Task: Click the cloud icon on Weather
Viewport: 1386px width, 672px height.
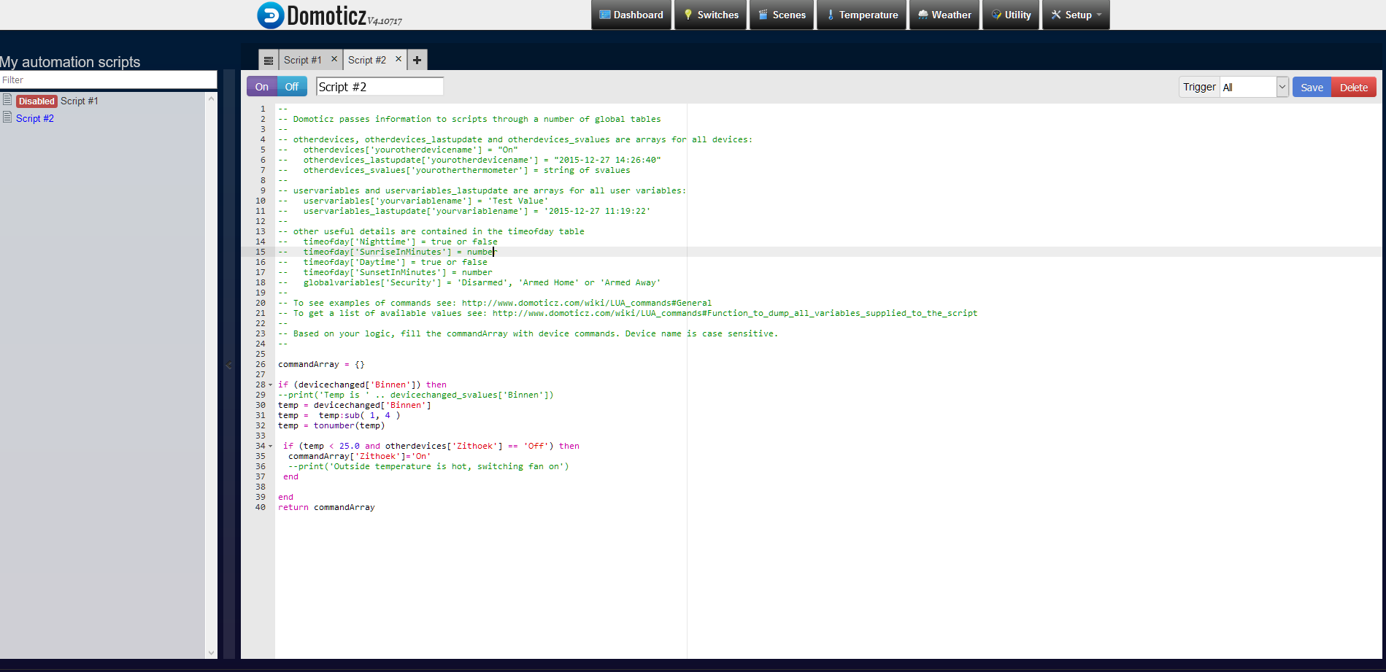Action: (923, 15)
